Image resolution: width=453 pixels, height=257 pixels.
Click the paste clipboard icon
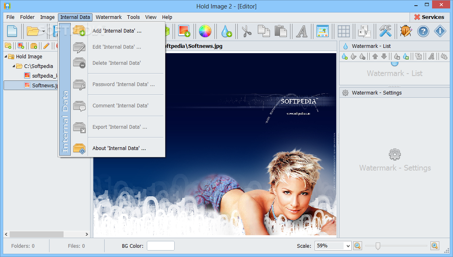click(x=280, y=31)
